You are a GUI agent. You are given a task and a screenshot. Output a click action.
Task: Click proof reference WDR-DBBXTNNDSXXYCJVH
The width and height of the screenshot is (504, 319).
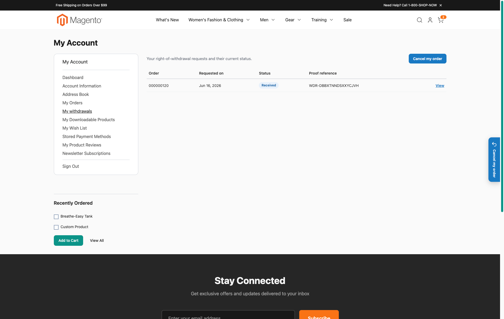click(334, 86)
